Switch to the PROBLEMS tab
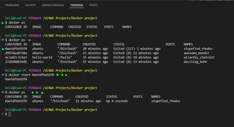 (x=12, y=5)
